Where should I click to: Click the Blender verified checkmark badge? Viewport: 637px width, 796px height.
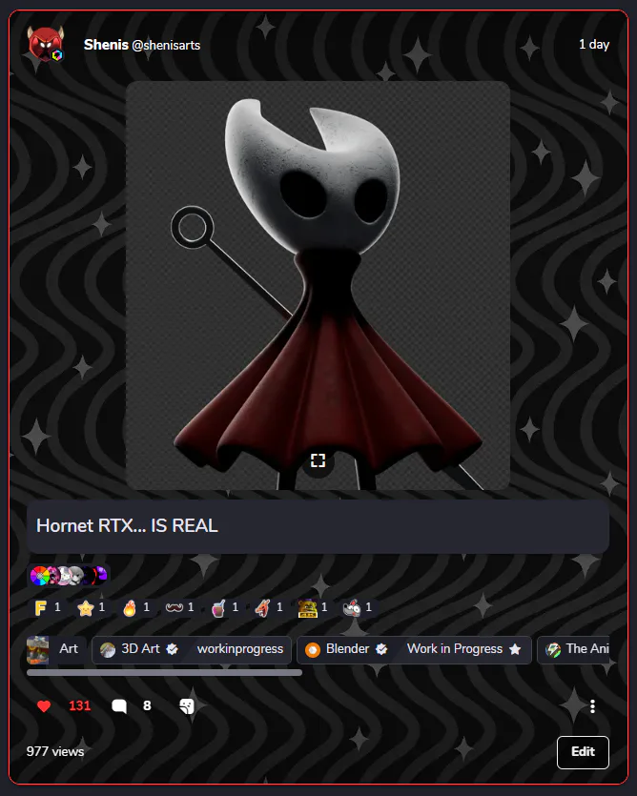coord(381,649)
